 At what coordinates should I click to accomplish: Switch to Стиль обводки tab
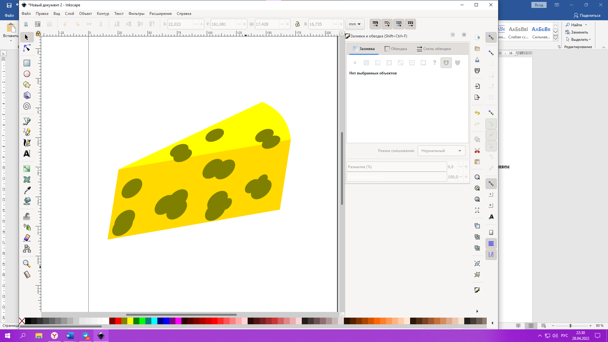click(434, 49)
